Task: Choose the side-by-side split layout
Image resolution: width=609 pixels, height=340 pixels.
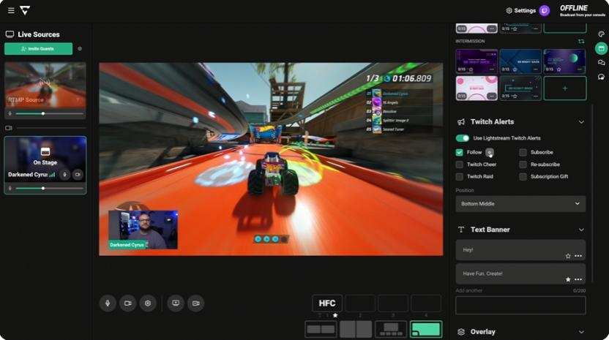Action: coord(356,329)
